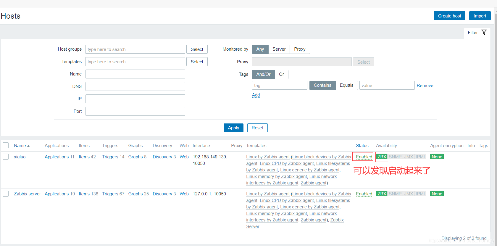Click the Filter funnel icon
This screenshot has height=246, width=497.
coord(484,32)
